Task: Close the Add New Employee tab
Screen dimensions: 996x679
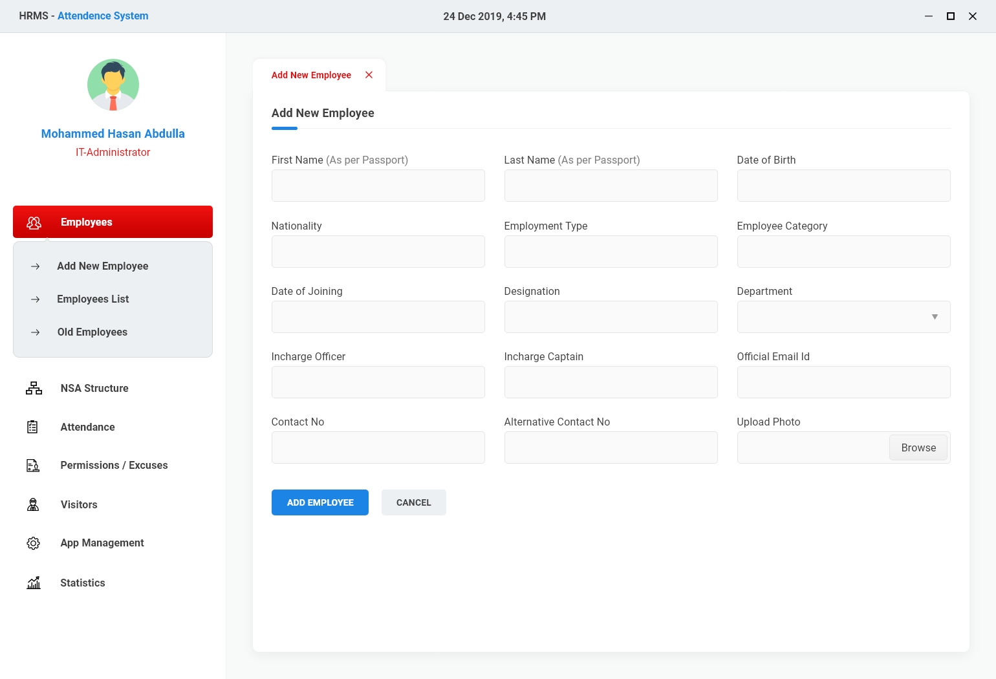Action: (x=369, y=75)
